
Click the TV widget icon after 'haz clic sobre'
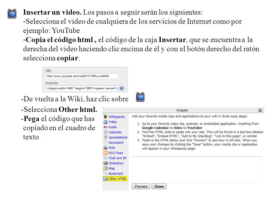(x=140, y=97)
